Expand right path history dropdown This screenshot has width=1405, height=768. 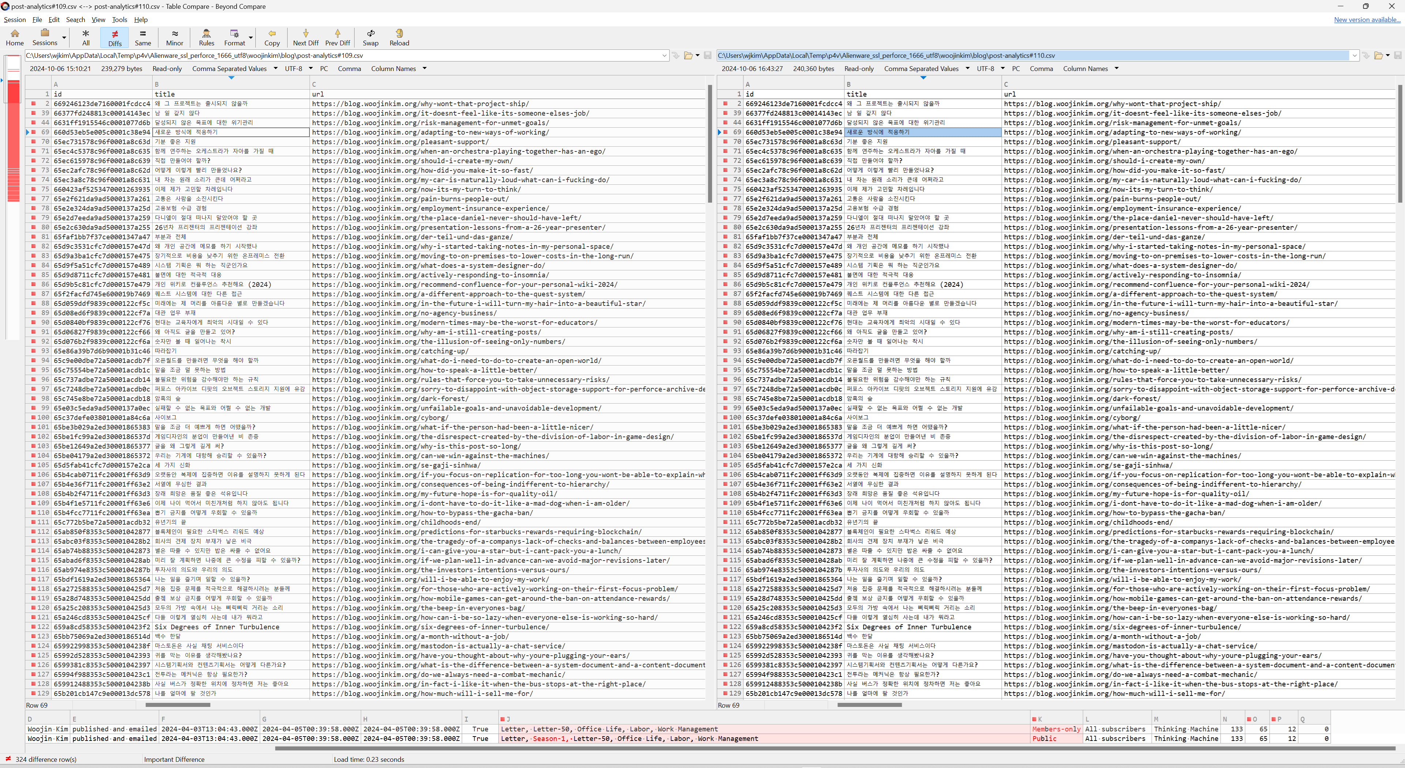pyautogui.click(x=1354, y=55)
